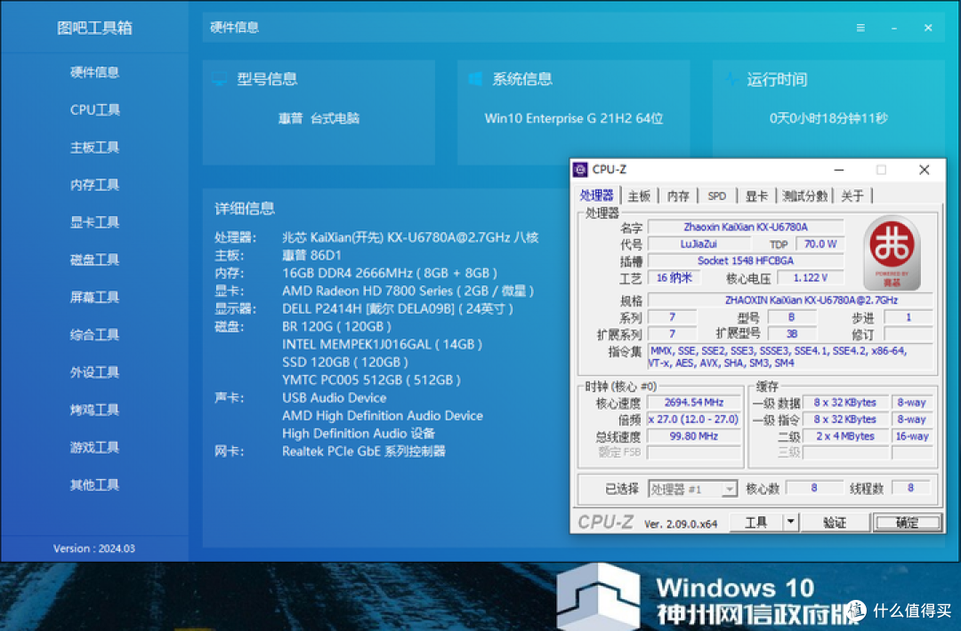
Task: Click the 确定 button in CPU-Z
Action: click(907, 522)
